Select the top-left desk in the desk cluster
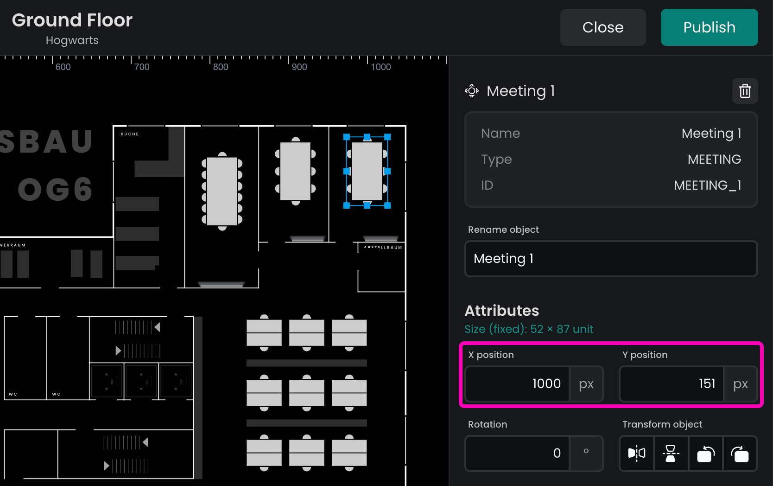Viewport: 773px width, 486px height. pyautogui.click(x=264, y=333)
